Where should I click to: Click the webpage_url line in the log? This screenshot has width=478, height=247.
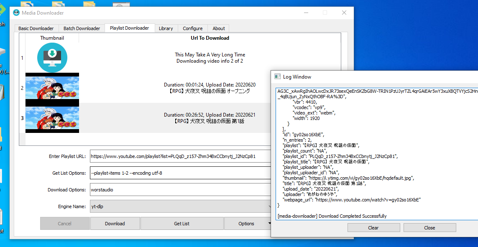point(352,200)
